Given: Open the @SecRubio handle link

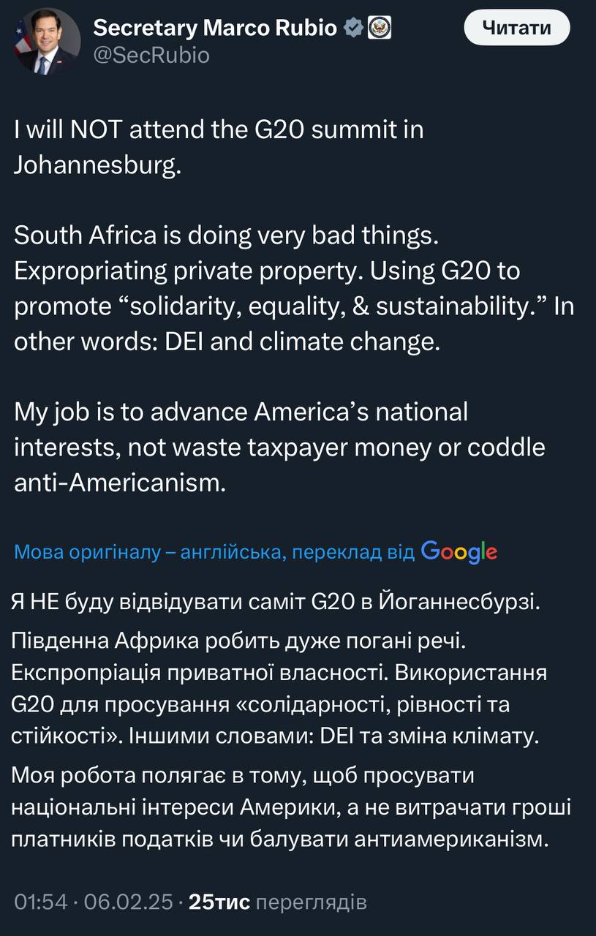Looking at the screenshot, I should pyautogui.click(x=151, y=56).
